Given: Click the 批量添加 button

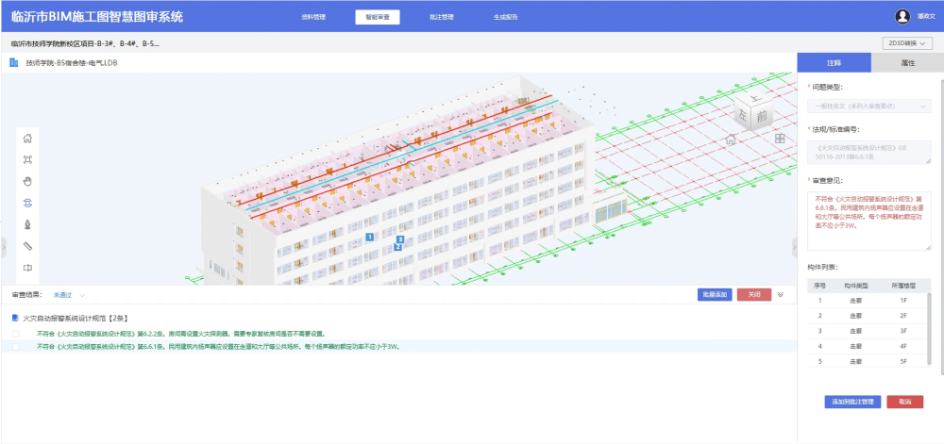Looking at the screenshot, I should click(x=713, y=295).
